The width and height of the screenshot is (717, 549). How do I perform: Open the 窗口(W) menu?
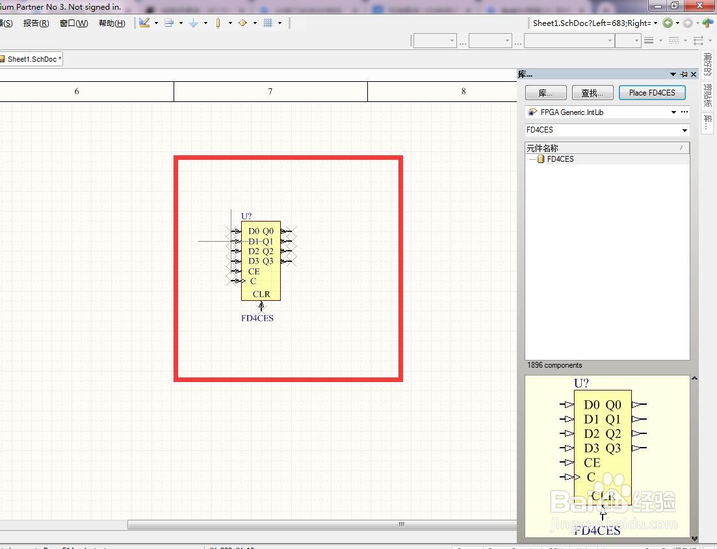click(73, 23)
